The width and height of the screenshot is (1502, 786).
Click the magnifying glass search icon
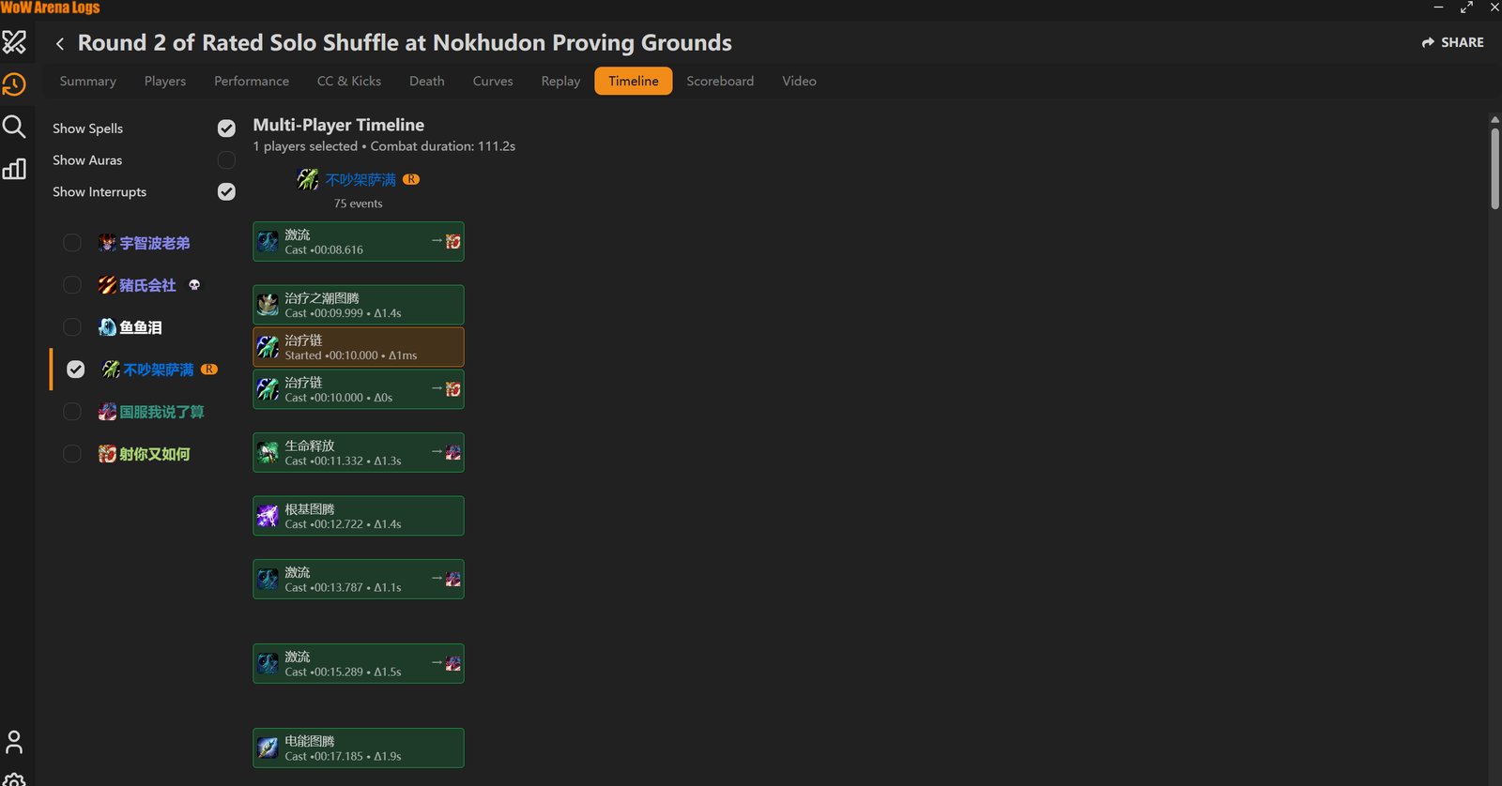click(x=14, y=127)
